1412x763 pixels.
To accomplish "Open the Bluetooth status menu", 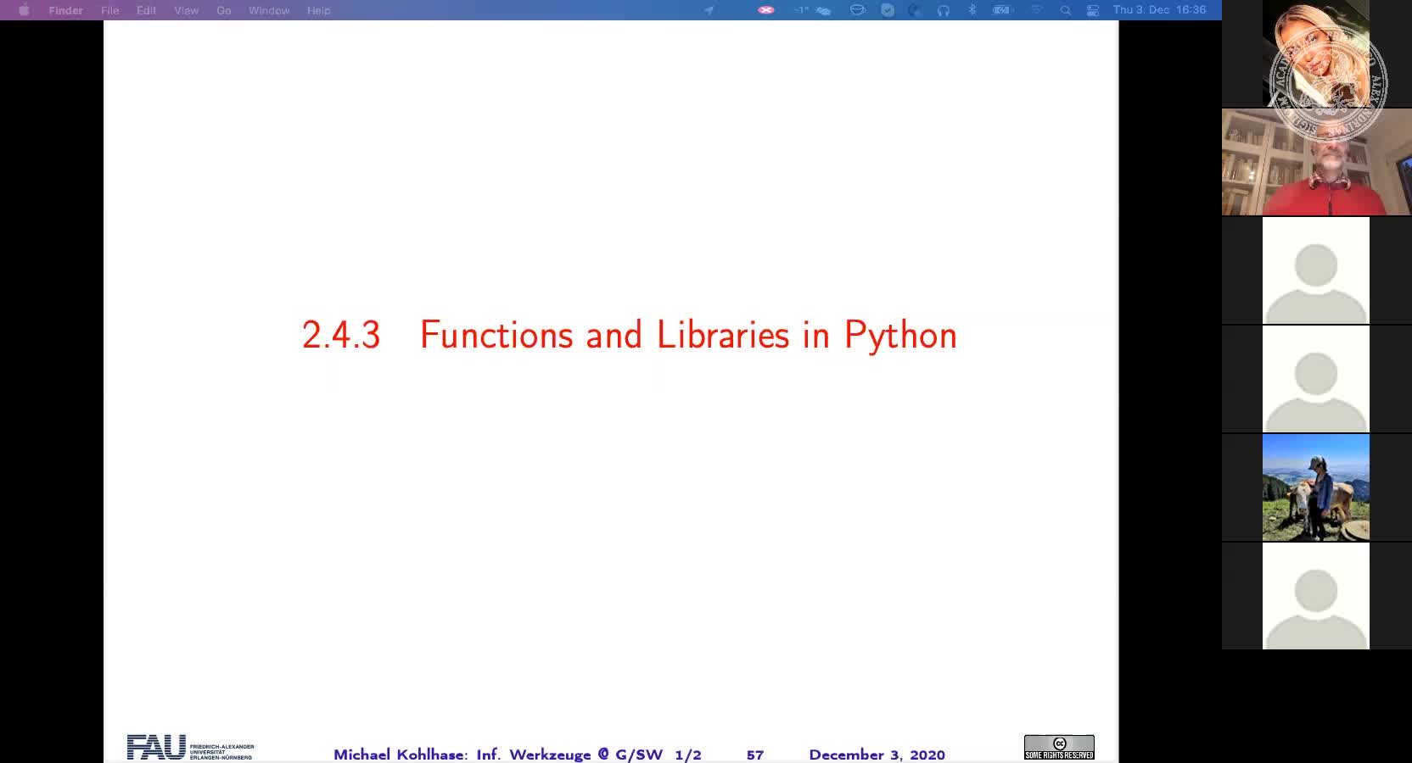I will (x=972, y=10).
